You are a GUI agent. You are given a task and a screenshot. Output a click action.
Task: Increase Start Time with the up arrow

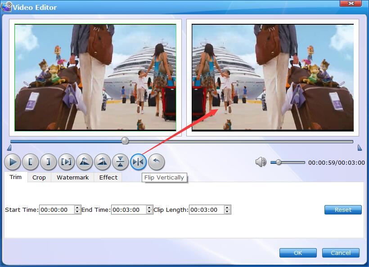click(x=77, y=208)
